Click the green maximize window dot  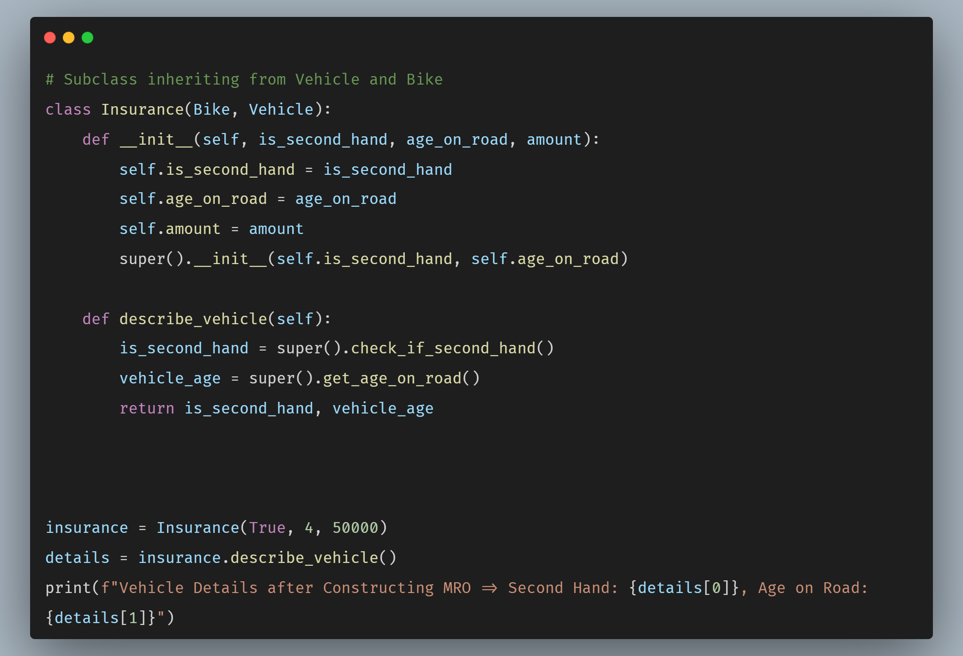[x=87, y=38]
